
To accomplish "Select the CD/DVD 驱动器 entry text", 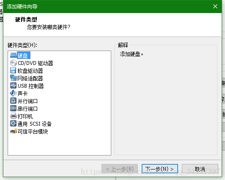I will click(35, 63).
